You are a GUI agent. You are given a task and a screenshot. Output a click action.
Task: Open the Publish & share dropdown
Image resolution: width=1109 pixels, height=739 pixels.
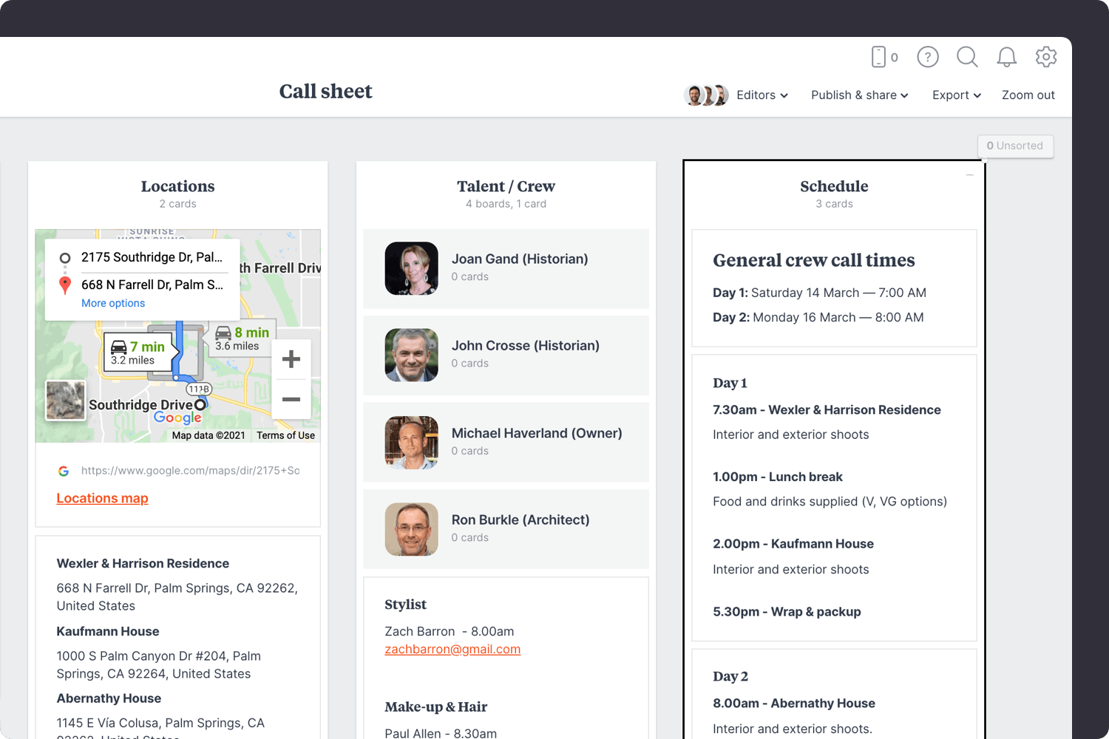pyautogui.click(x=860, y=95)
